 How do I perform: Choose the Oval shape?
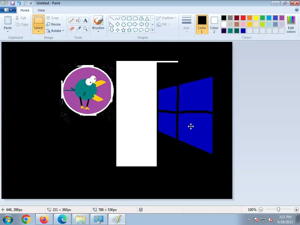pos(124,18)
